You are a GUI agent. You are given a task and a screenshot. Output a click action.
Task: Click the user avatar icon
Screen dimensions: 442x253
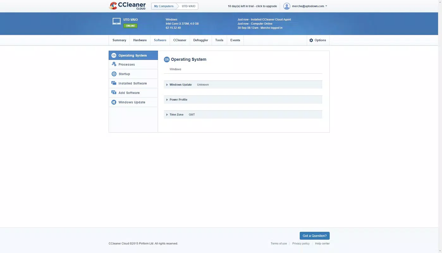(x=287, y=6)
